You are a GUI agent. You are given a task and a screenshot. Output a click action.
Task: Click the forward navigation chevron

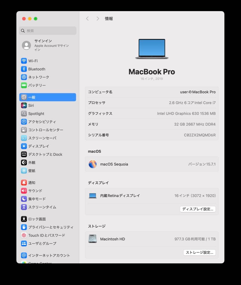97,18
